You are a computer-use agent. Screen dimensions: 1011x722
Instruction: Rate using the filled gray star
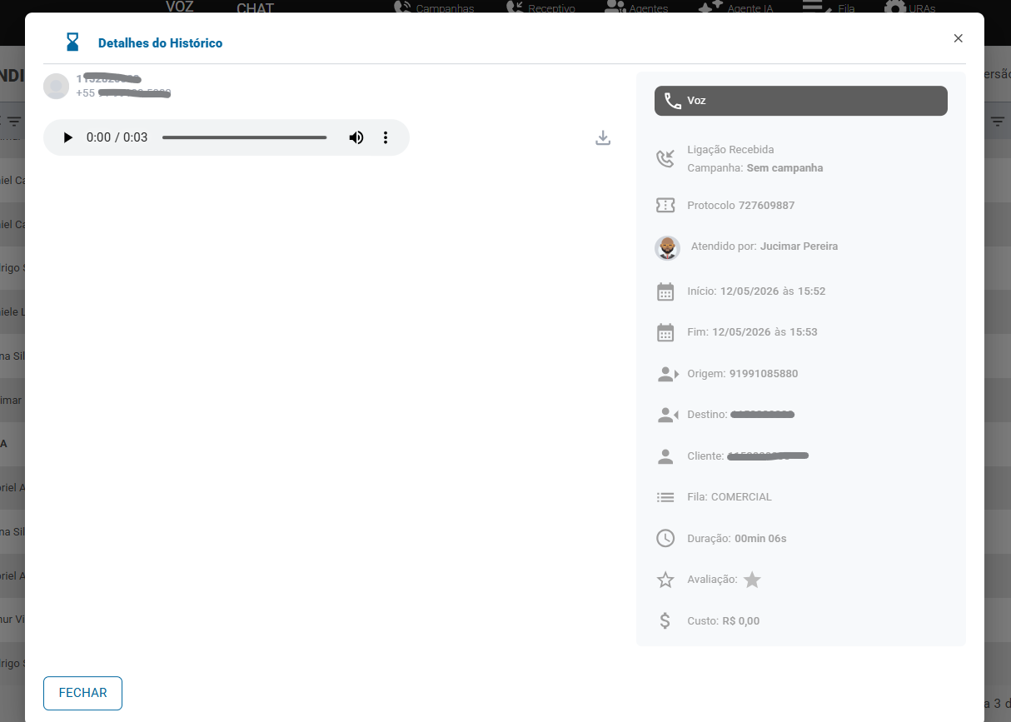click(x=752, y=580)
